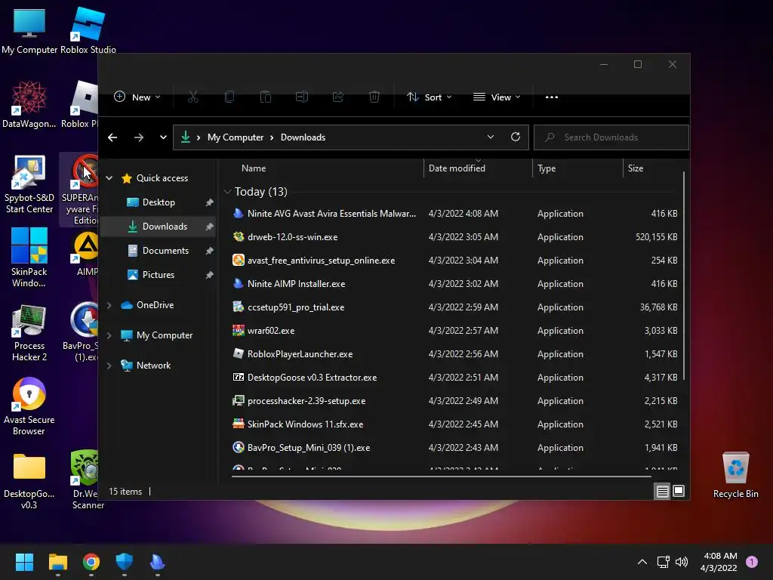773x580 pixels.
Task: Open the clock showing 4:08 AM
Action: [719, 562]
